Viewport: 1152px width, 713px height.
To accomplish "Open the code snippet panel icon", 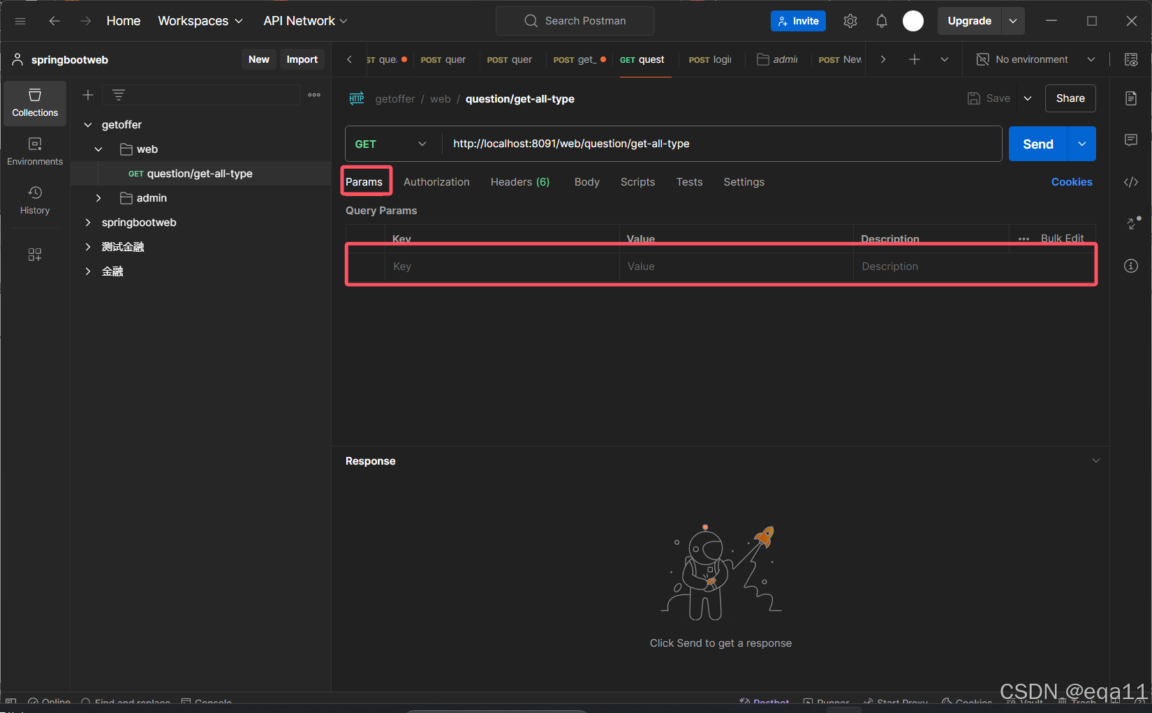I will click(1130, 182).
